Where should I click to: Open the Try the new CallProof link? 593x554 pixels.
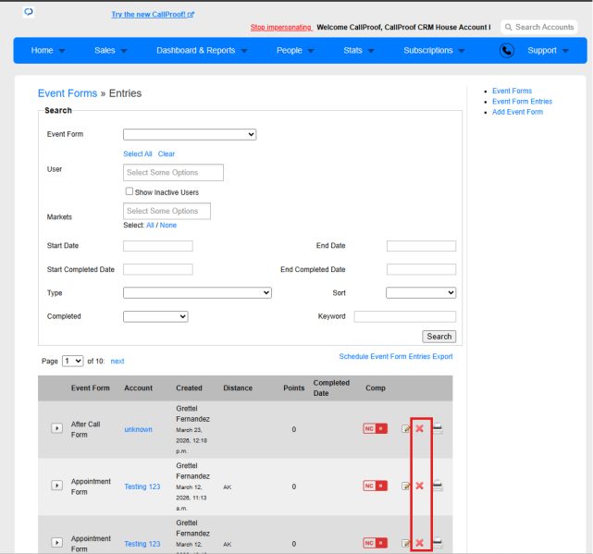[x=153, y=15]
